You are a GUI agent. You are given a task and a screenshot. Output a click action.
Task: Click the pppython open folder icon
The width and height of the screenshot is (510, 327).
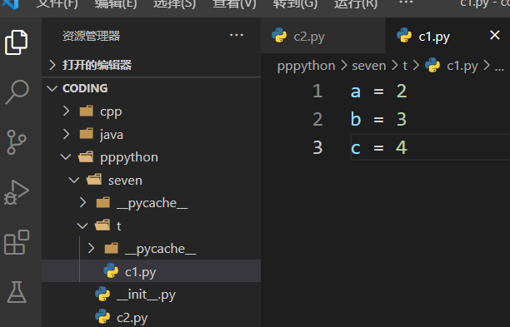[86, 156]
